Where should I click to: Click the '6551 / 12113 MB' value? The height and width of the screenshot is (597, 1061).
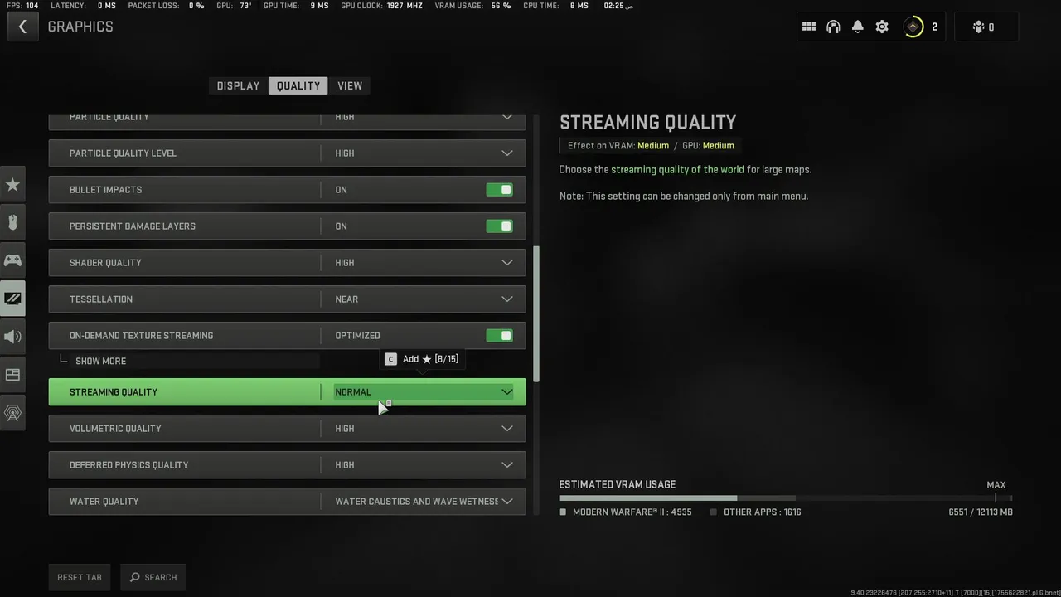(x=981, y=512)
